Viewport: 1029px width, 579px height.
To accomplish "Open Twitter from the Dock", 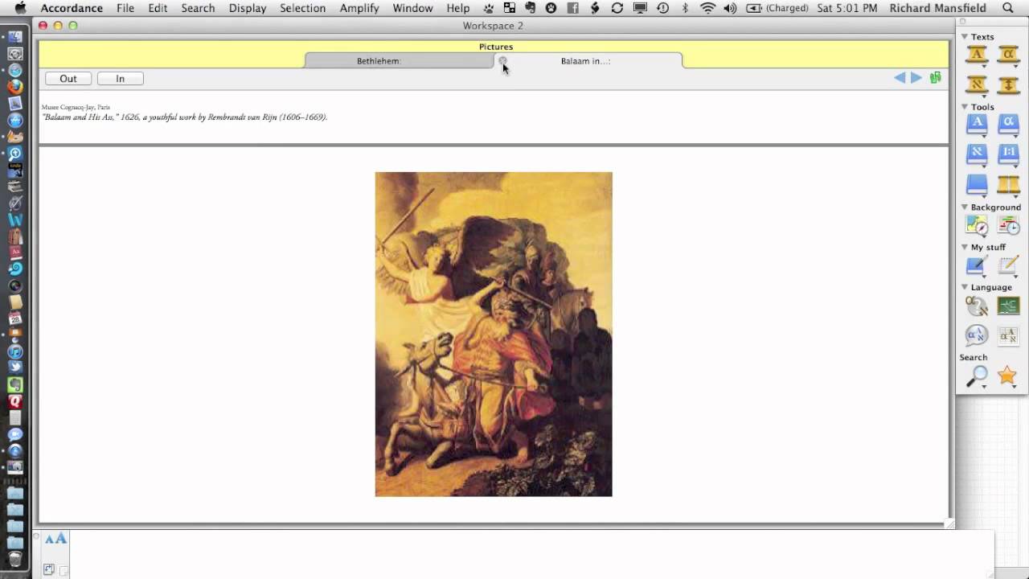I will (x=15, y=368).
